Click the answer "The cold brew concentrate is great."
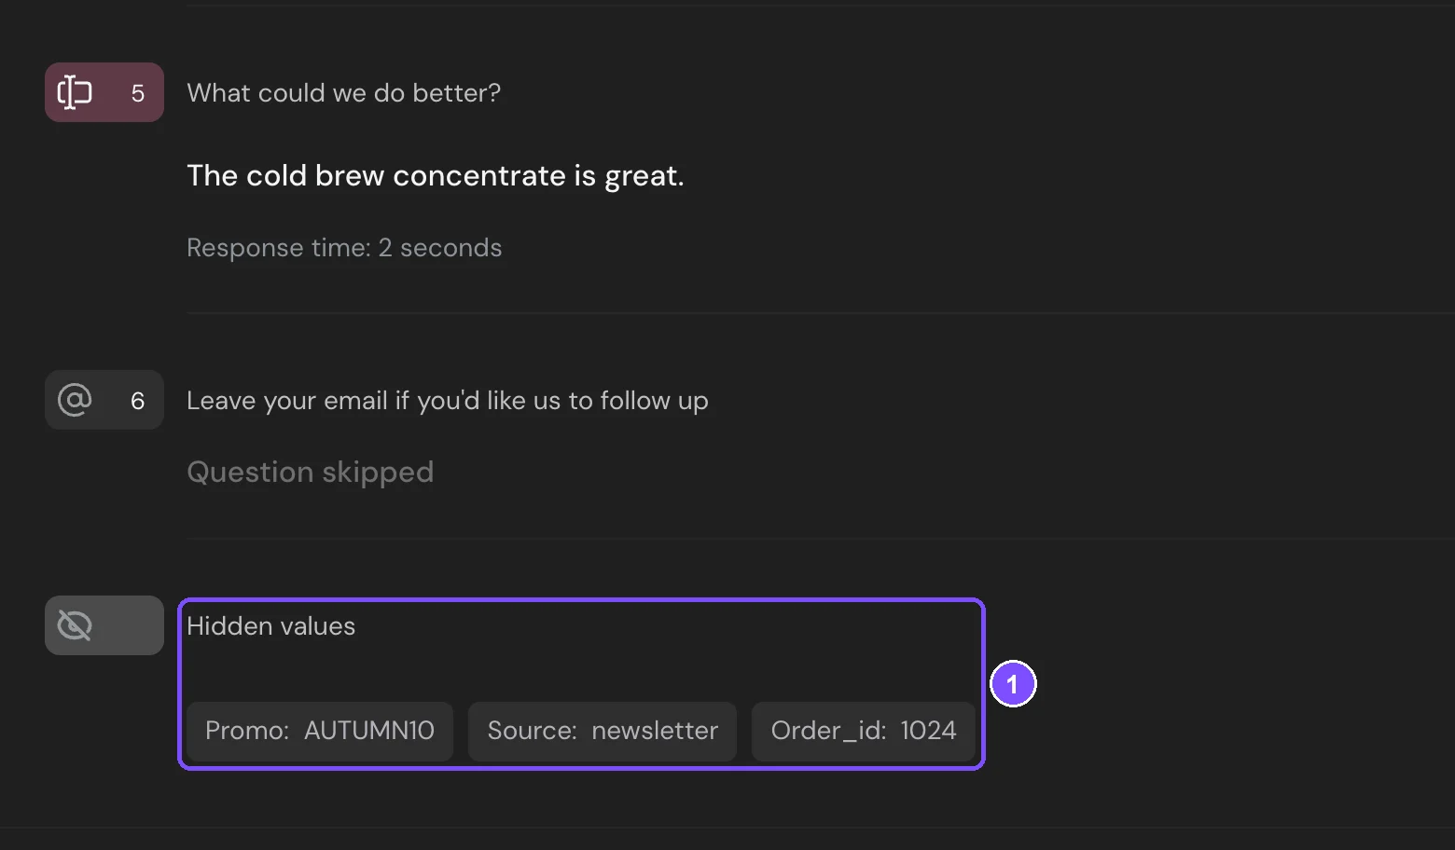 [x=436, y=175]
